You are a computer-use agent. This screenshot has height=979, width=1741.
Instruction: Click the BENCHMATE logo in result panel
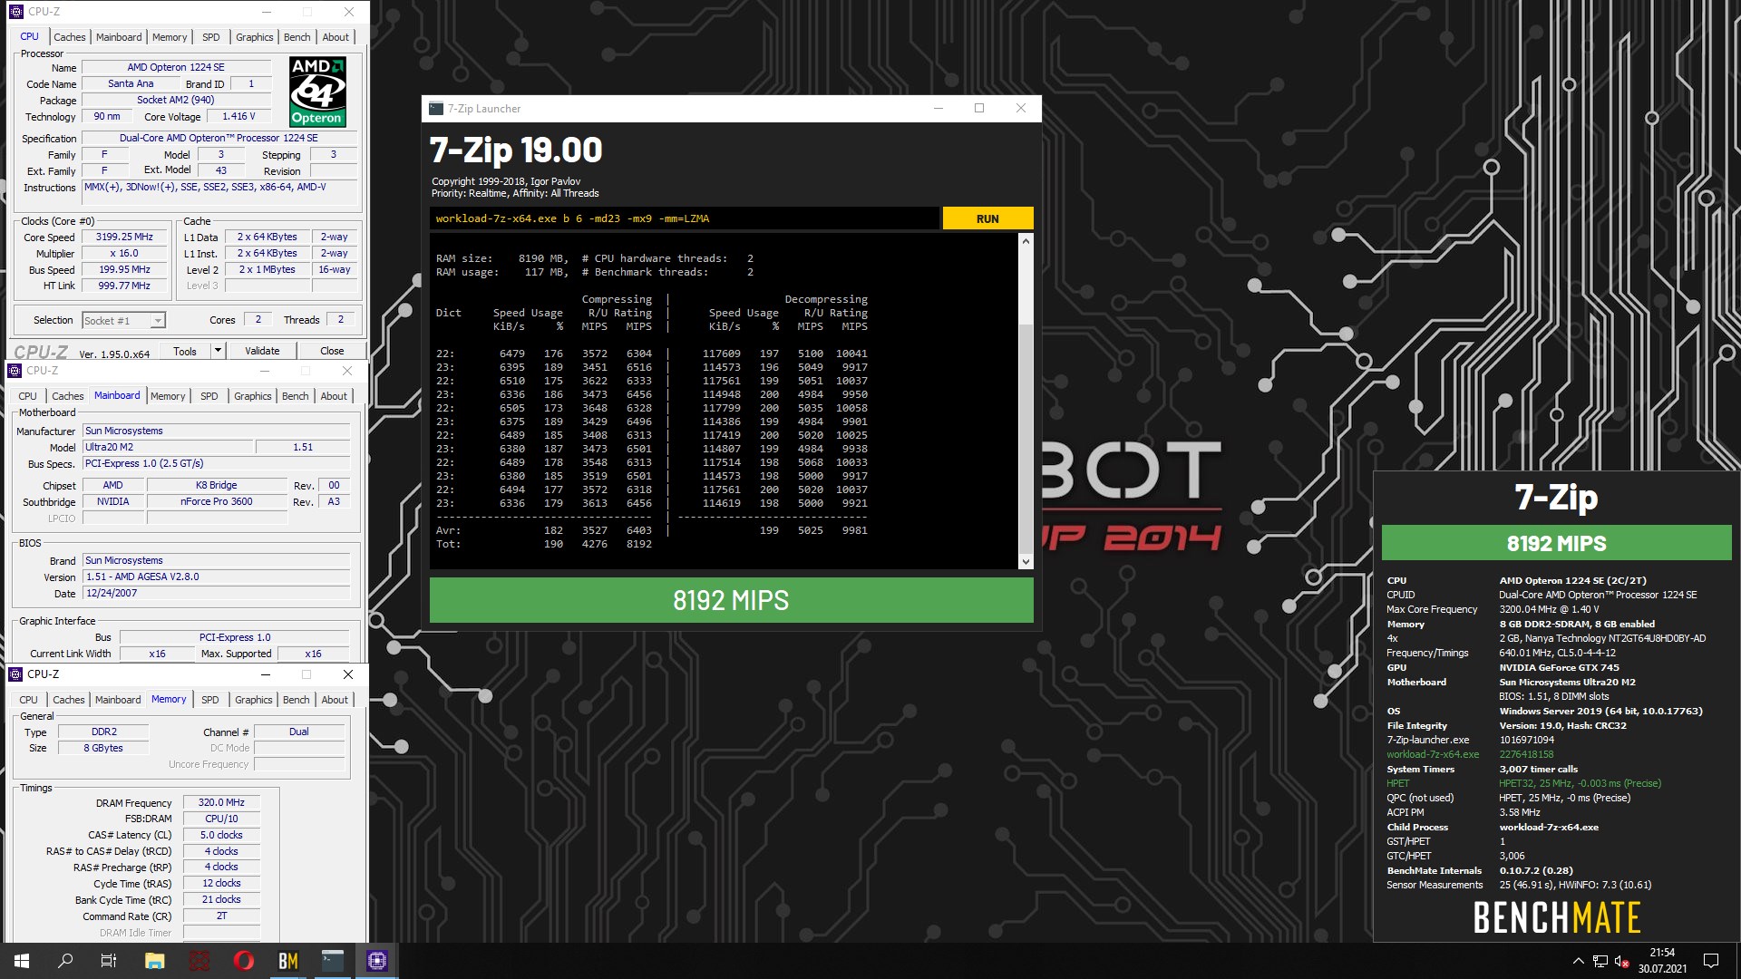[x=1556, y=917]
